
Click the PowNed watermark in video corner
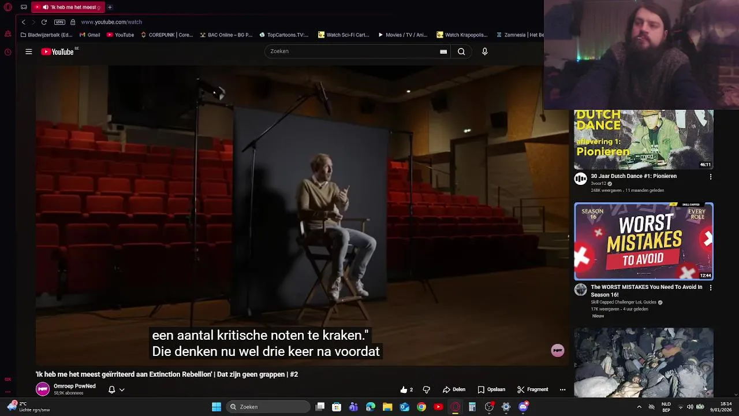[x=557, y=350]
